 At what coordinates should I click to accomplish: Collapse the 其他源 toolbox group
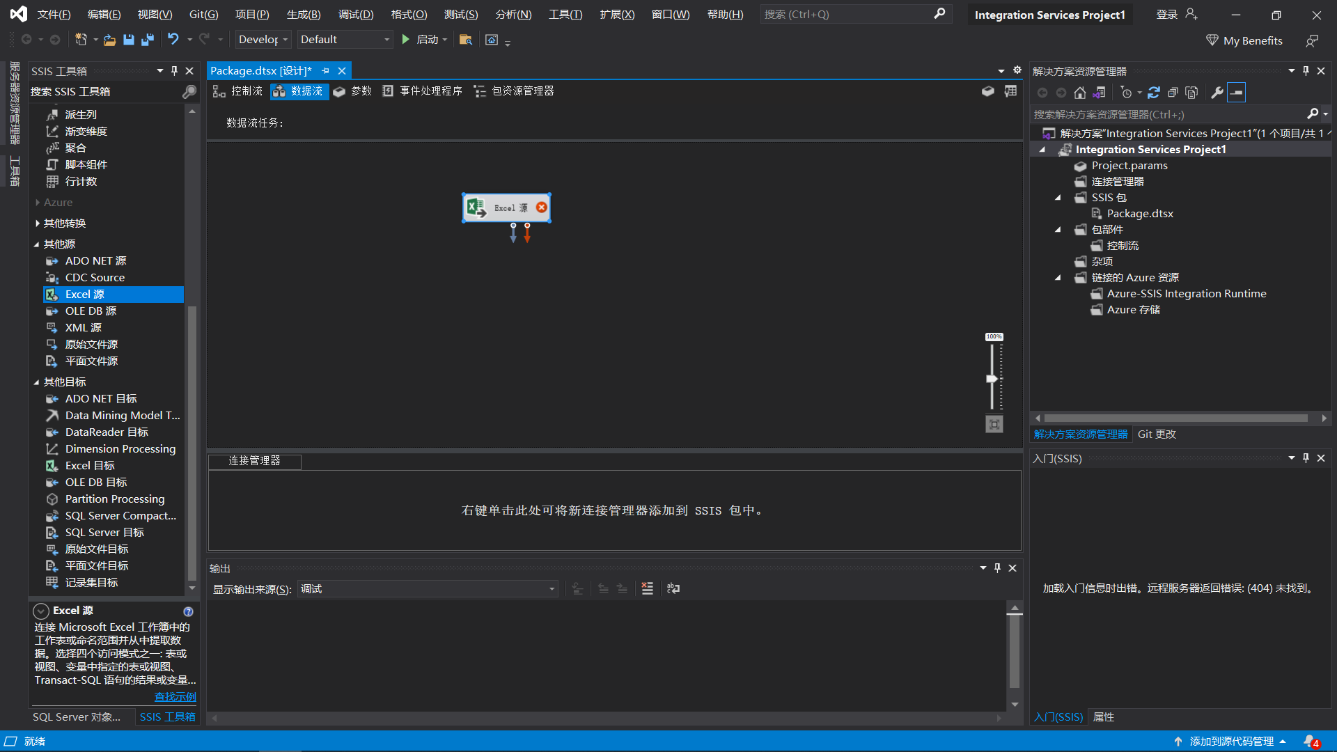(x=38, y=243)
